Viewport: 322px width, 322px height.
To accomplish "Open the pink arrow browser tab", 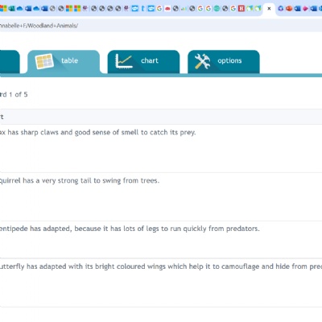I will point(305,9).
